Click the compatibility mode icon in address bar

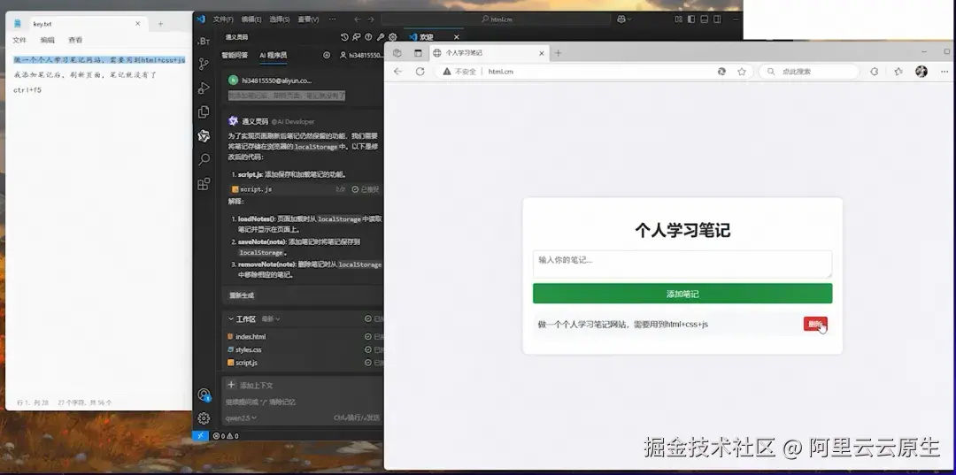coord(722,72)
